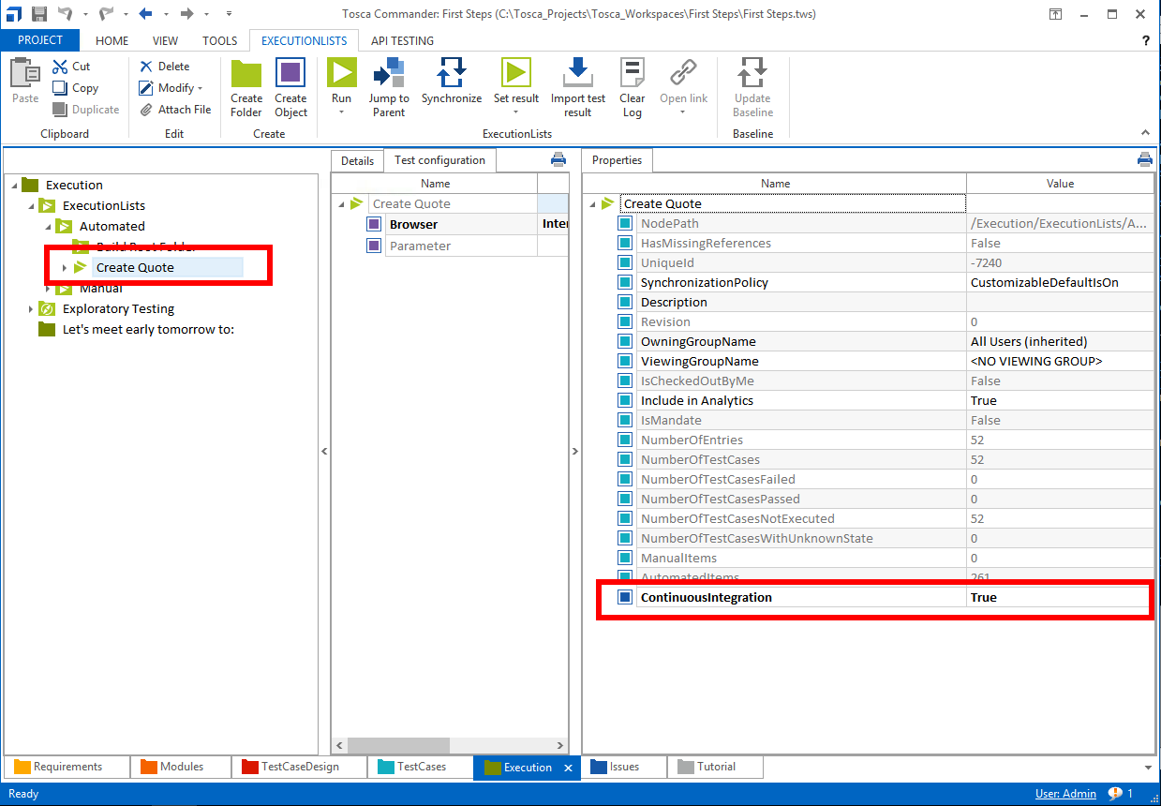Toggle the ContinuousIntegration property checkbox icon
The height and width of the screenshot is (806, 1161).
[x=625, y=598]
